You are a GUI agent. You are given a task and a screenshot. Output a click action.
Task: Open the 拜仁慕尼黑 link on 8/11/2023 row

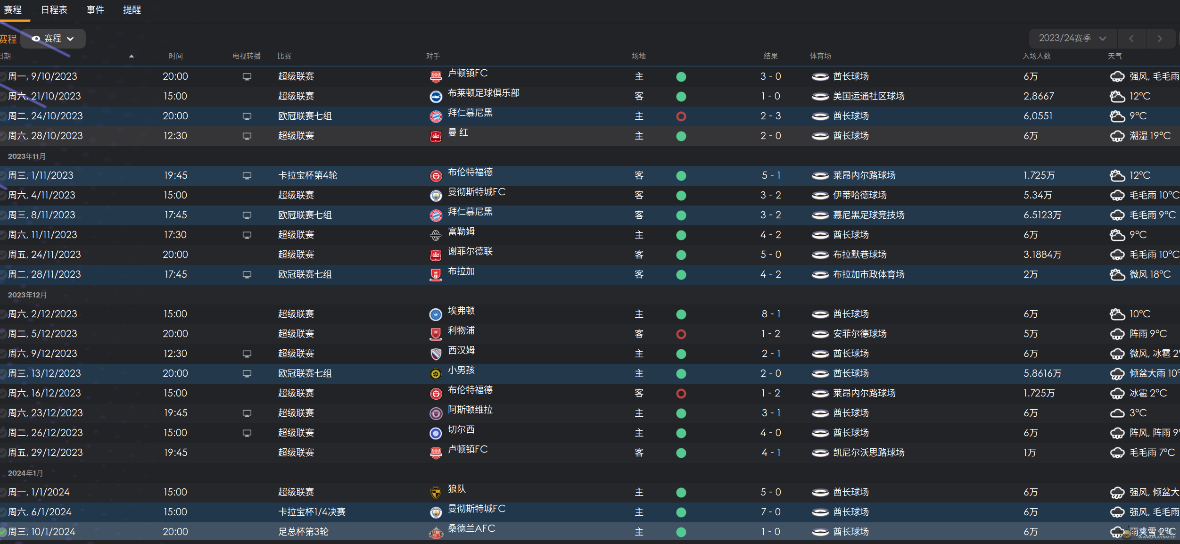pyautogui.click(x=470, y=212)
